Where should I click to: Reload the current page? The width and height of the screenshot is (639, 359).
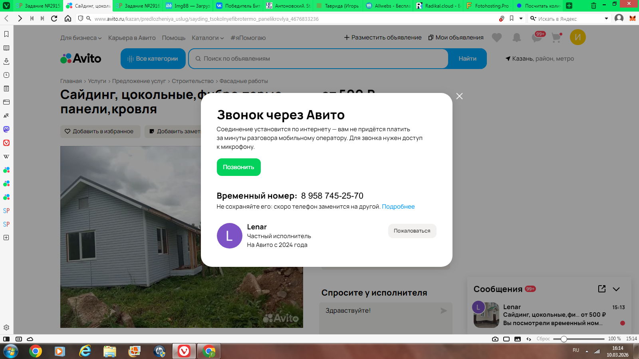point(54,18)
